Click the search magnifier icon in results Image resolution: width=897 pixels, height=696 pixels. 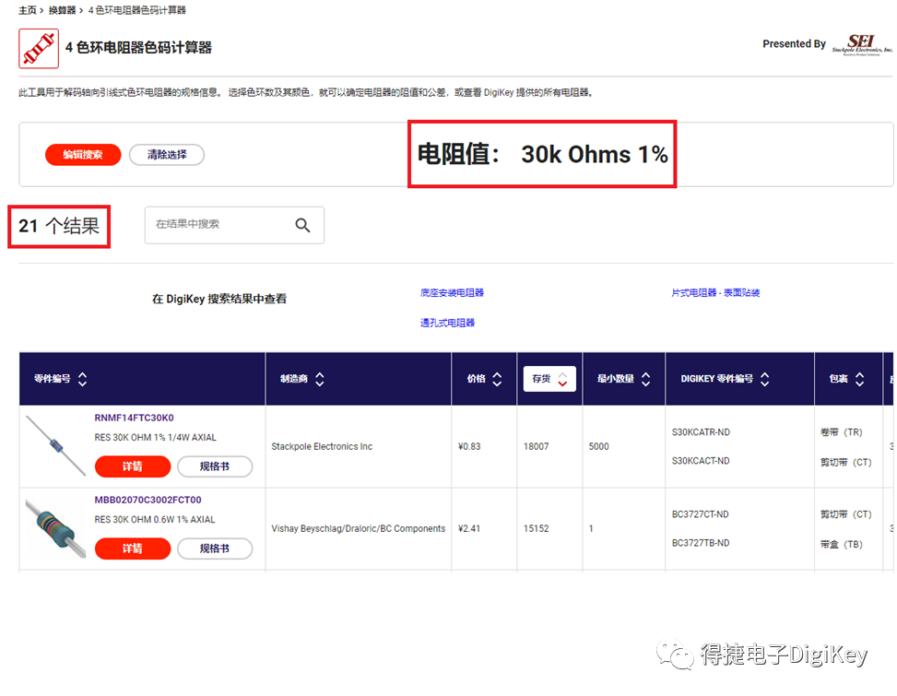302,225
